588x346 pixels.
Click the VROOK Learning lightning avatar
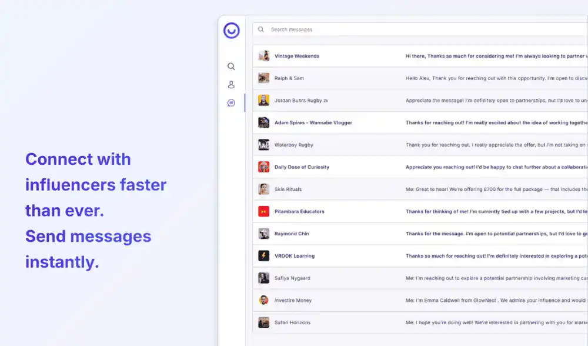(264, 256)
